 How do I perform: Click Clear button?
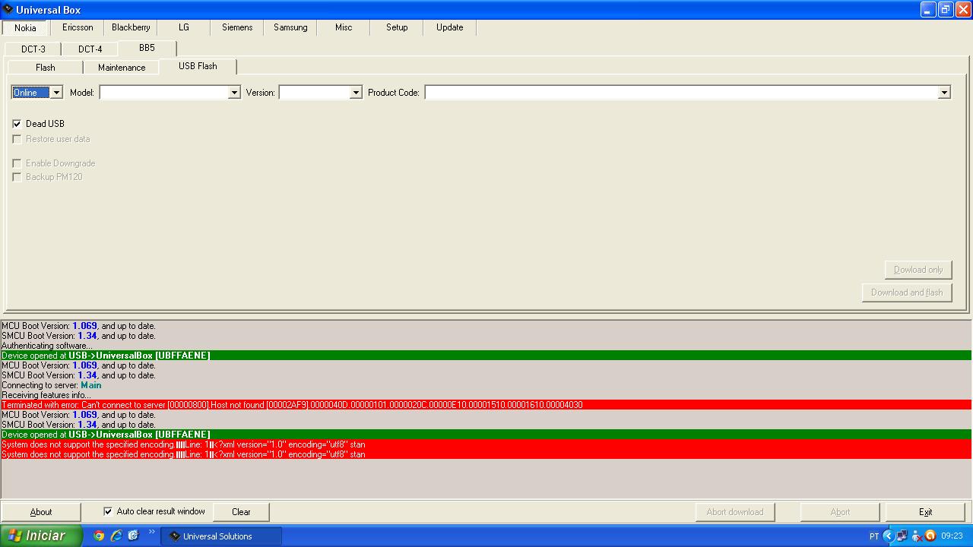241,512
